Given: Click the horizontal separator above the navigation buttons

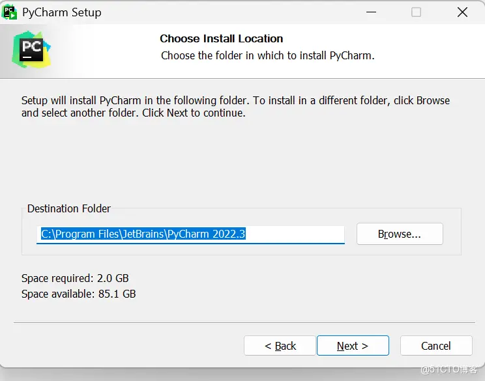Looking at the screenshot, I should tap(242, 322).
